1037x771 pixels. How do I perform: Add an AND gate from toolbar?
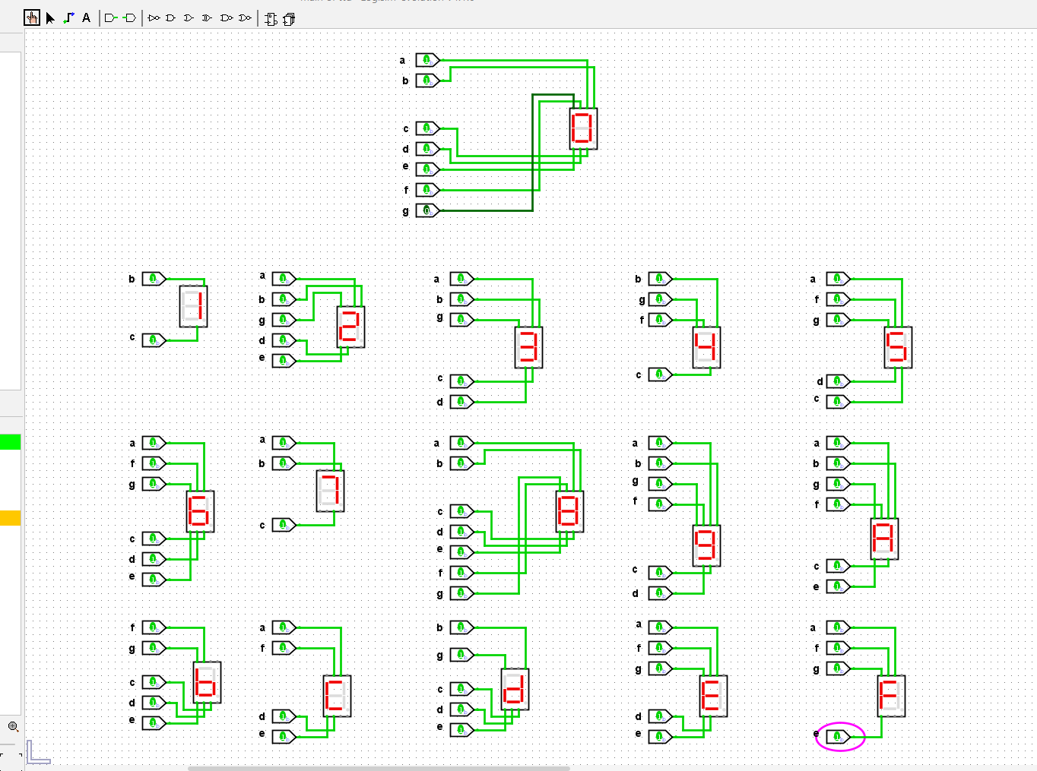point(171,18)
